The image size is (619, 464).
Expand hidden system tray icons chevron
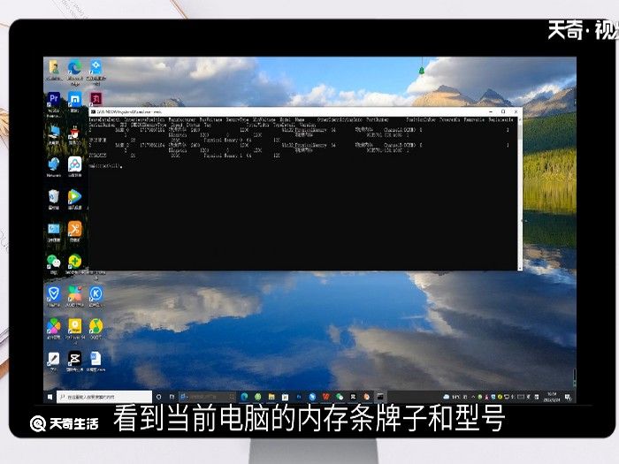[x=472, y=397]
